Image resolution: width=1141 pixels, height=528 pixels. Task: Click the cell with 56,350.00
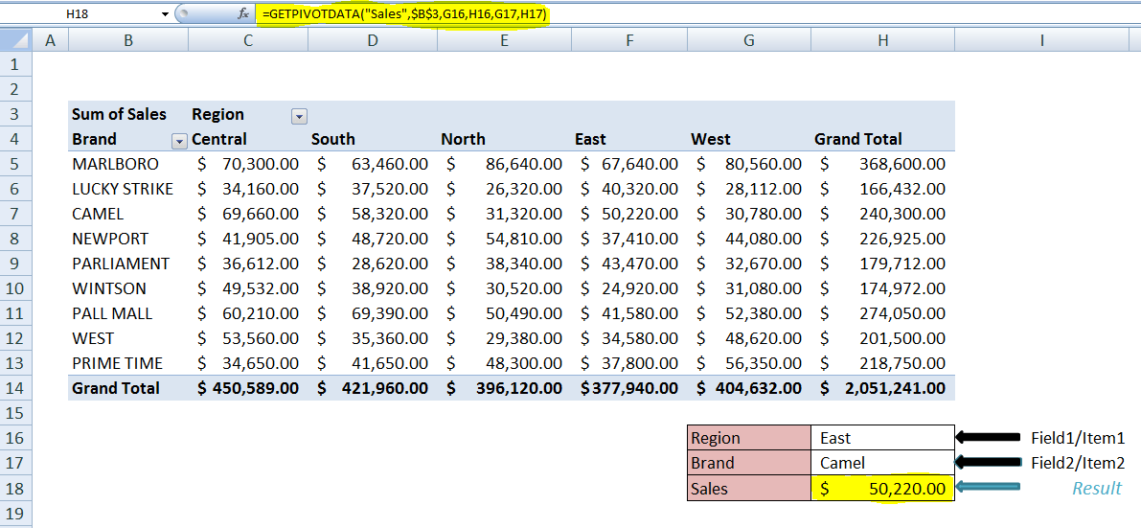(749, 363)
